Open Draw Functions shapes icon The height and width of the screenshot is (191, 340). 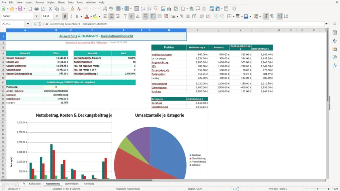click(234, 9)
